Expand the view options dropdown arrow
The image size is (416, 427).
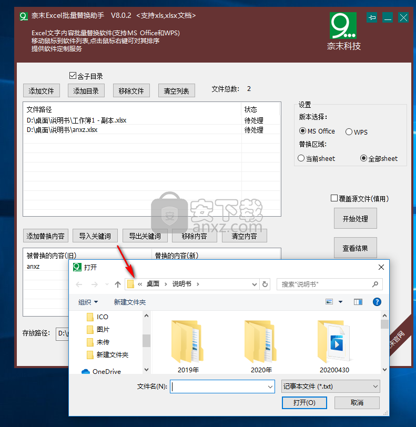point(341,302)
